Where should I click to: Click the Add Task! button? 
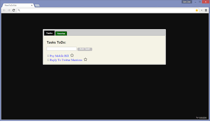coord(85,49)
